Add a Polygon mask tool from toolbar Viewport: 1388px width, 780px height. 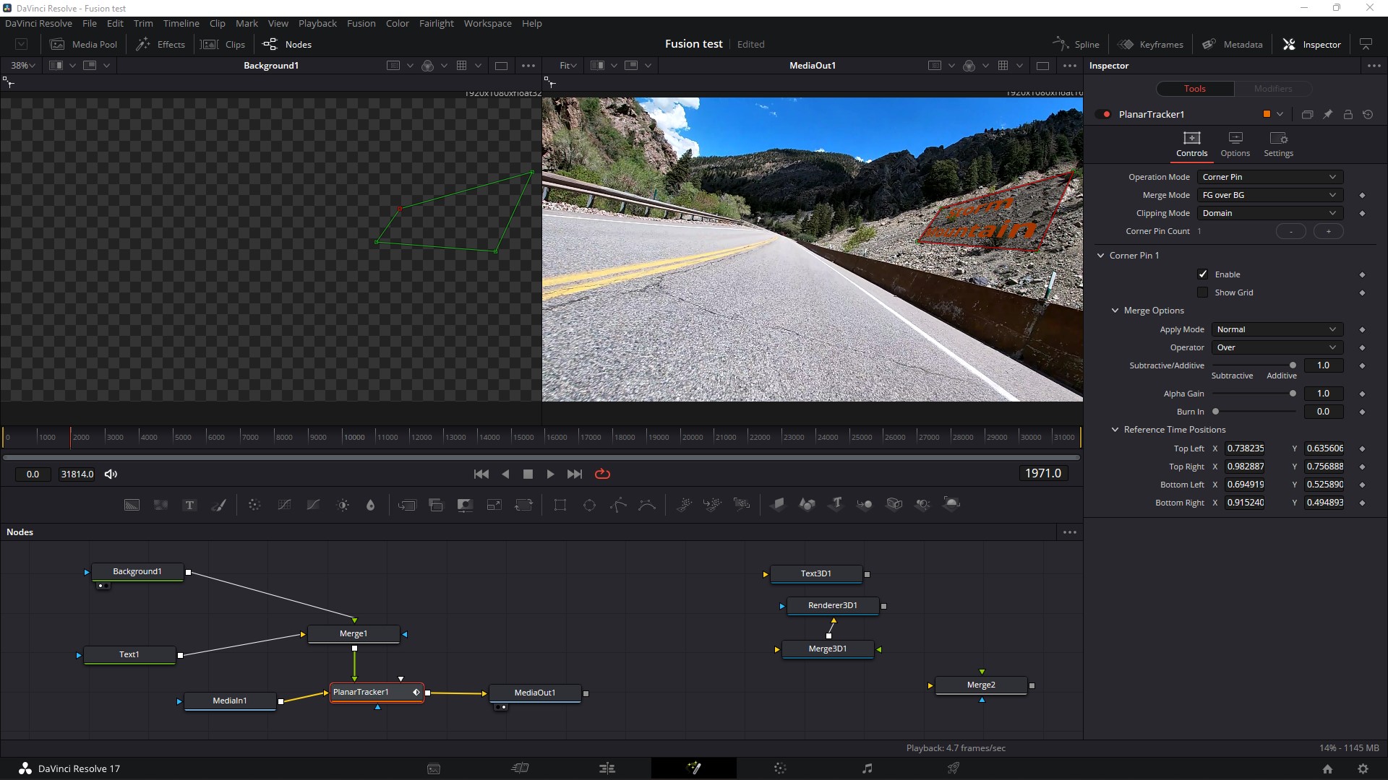click(618, 505)
